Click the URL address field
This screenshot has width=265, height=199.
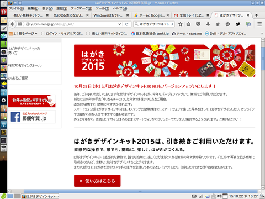(x=73, y=24)
